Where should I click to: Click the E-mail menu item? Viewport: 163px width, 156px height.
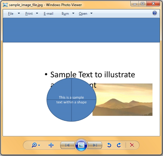click(48, 14)
